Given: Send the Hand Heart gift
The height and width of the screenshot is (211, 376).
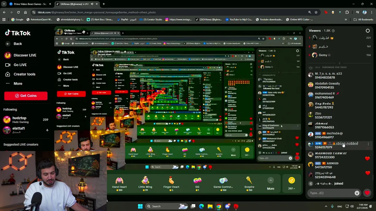Looking at the screenshot, I should 119,184.
